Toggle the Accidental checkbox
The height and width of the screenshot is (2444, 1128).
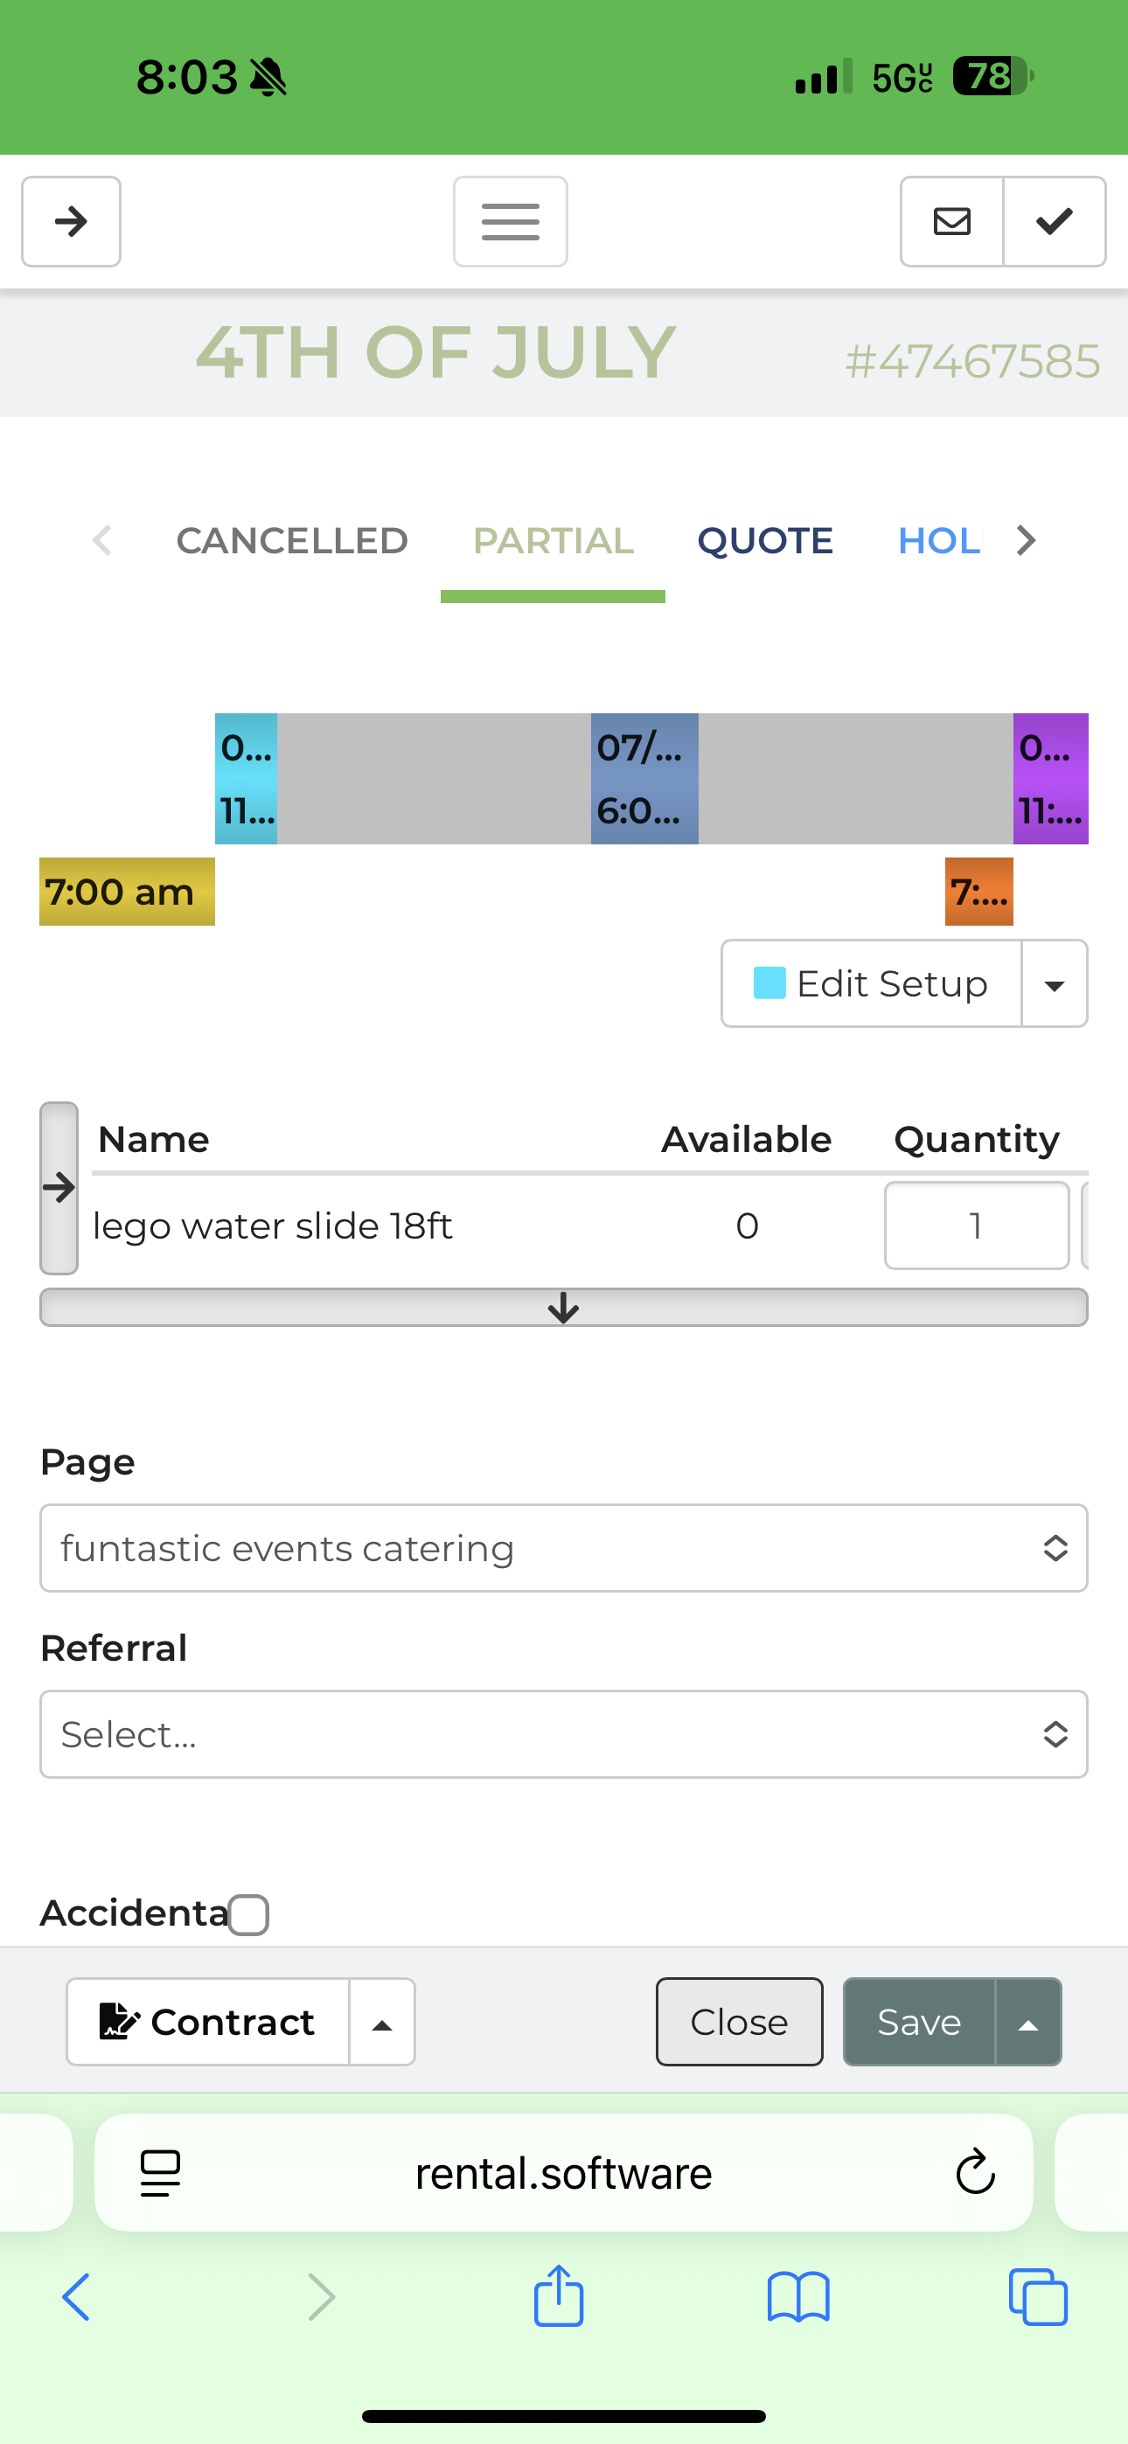[x=248, y=1913]
